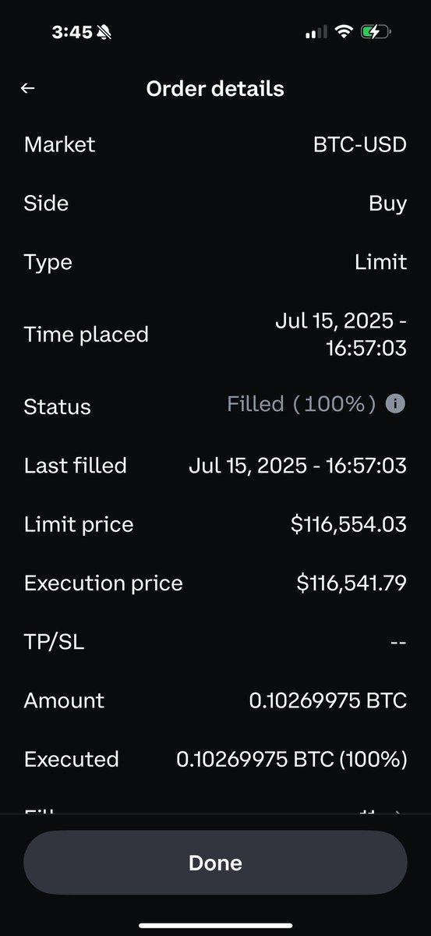Open the Filled status info icon
Screen dimensions: 431x936
[x=396, y=404]
